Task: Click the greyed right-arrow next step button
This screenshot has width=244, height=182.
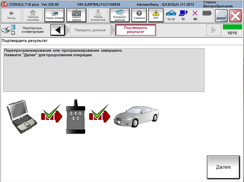Action: click(214, 30)
